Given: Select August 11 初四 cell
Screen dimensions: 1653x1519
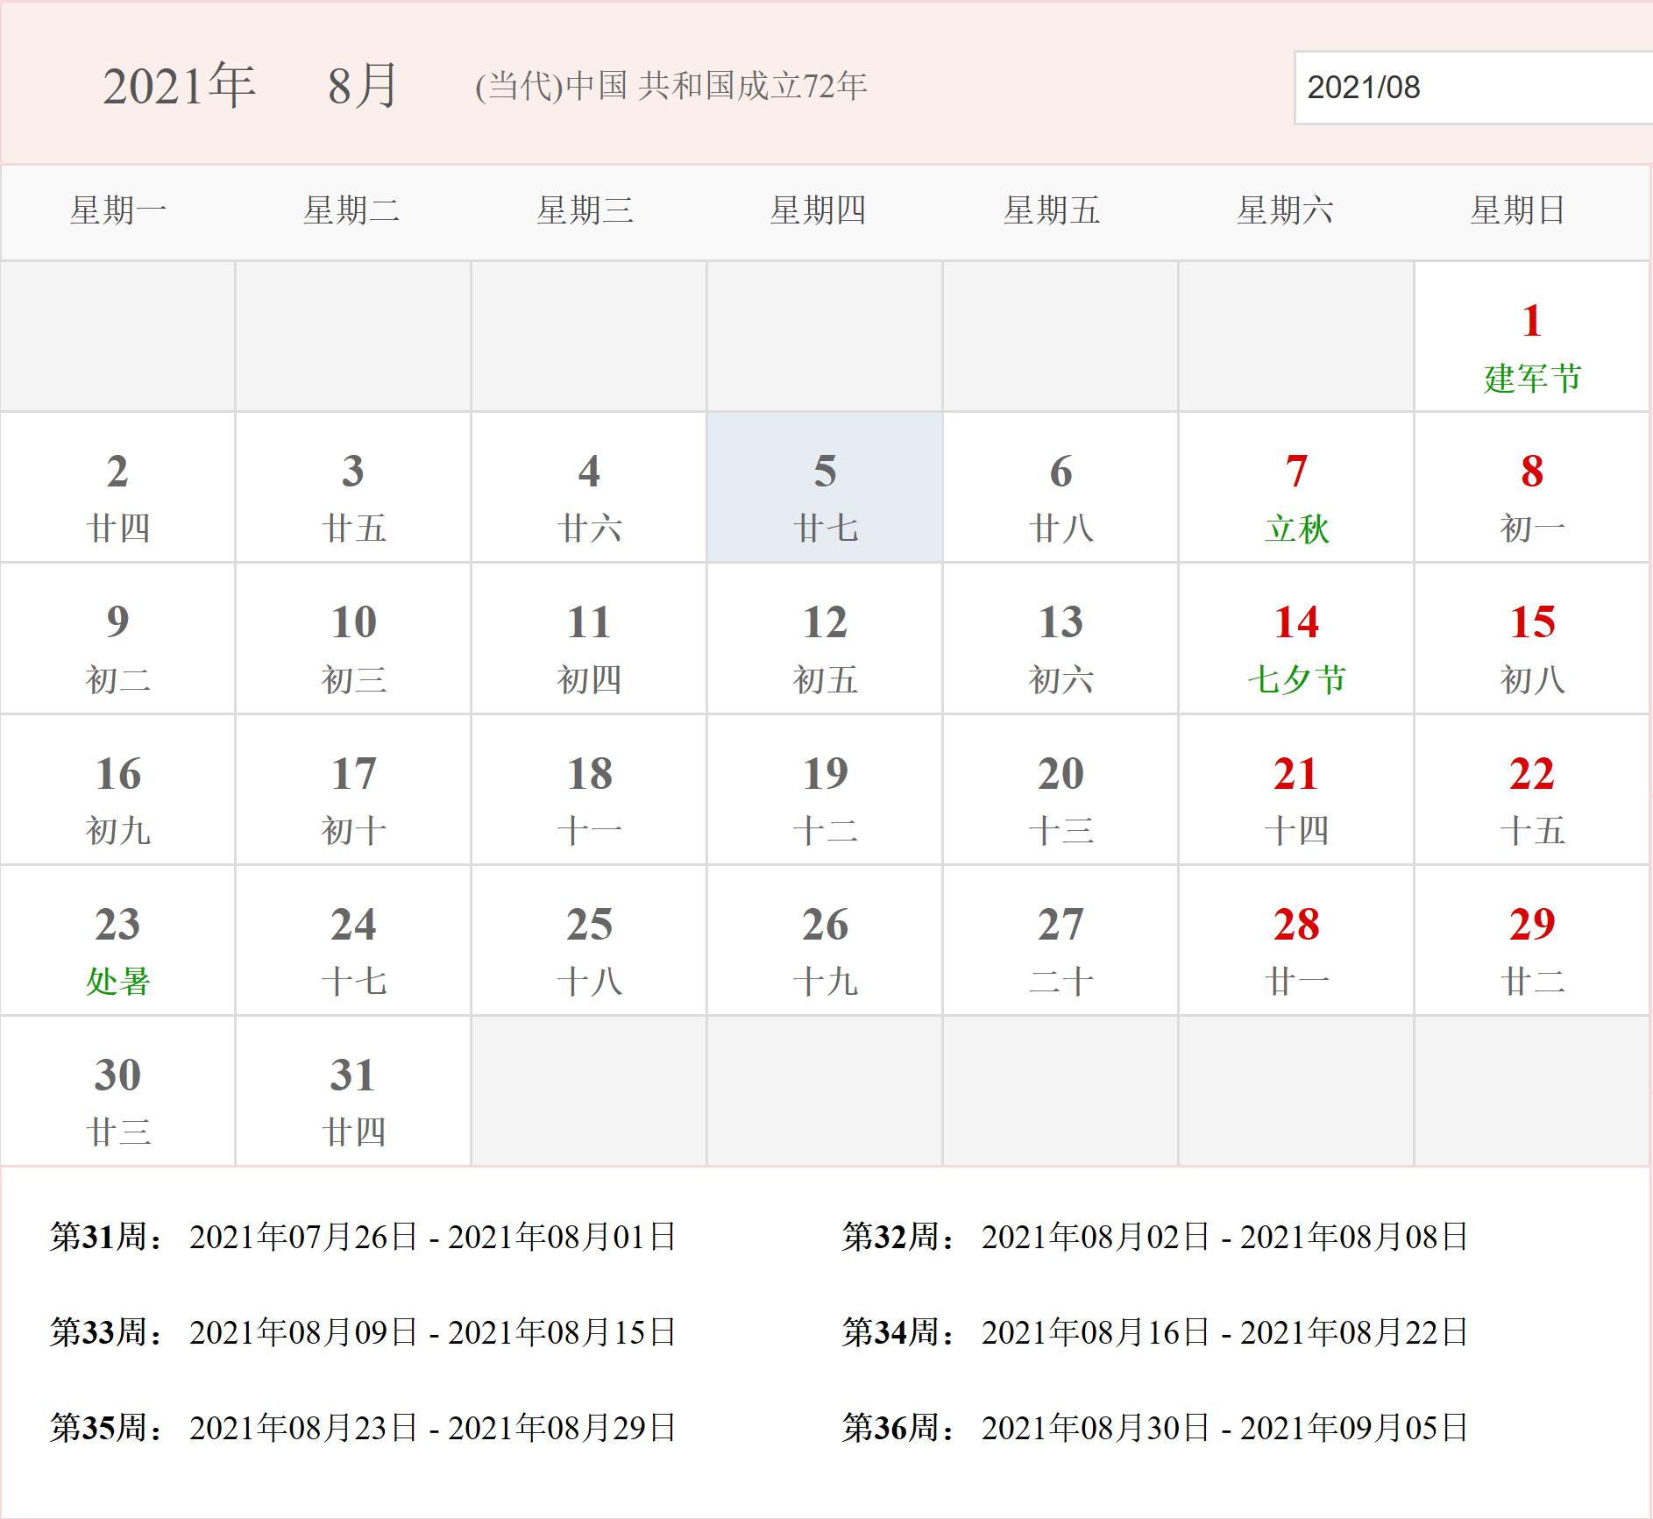Looking at the screenshot, I should [x=589, y=638].
